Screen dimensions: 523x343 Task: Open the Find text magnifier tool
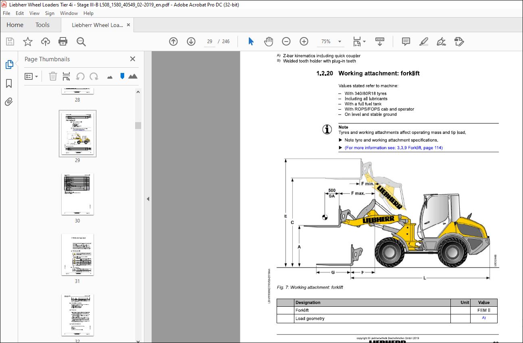(x=81, y=42)
